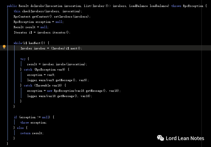Click the 'Lord Lean Notes' watermark text
This screenshot has width=211, height=147.
(x=185, y=138)
